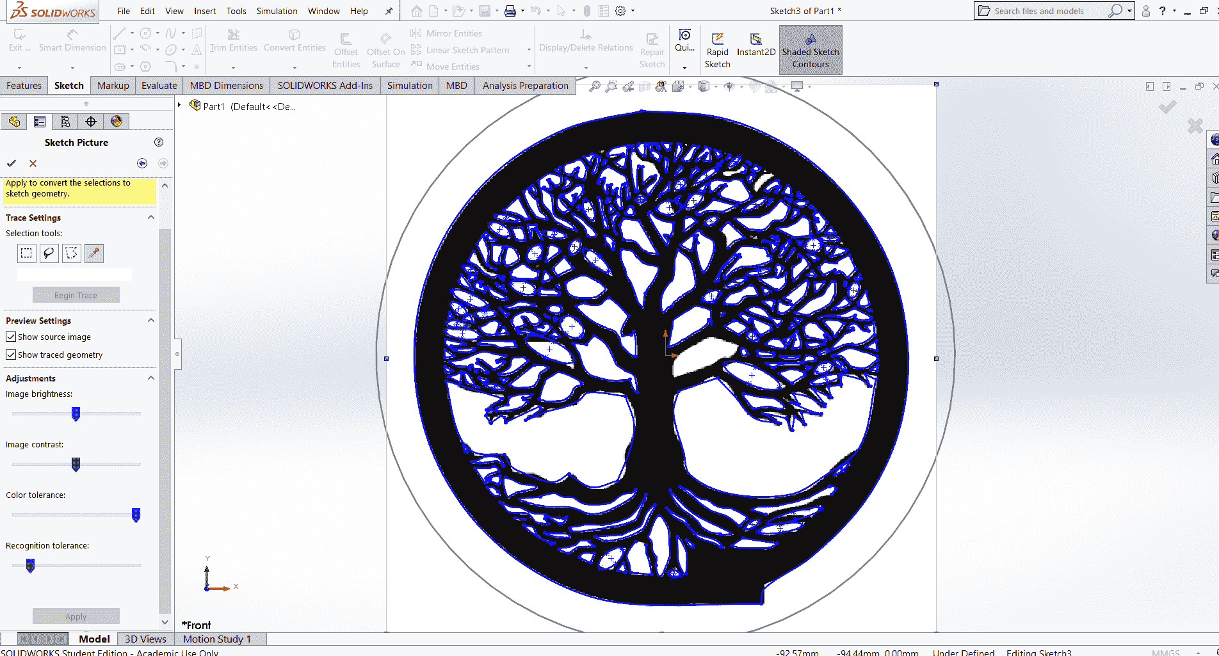Viewport: 1219px width, 656px height.
Task: Open the Tools menu
Action: coord(236,11)
